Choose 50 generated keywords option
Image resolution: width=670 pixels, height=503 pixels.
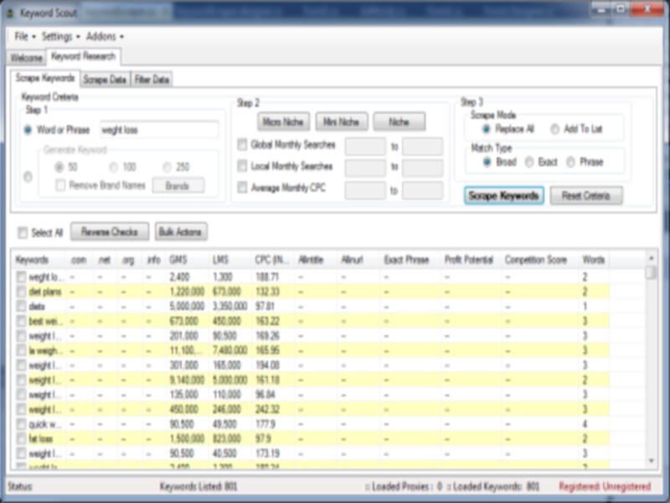point(59,167)
